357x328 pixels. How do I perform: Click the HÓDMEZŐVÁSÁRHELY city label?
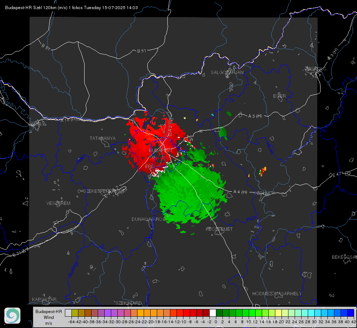click(x=277, y=294)
